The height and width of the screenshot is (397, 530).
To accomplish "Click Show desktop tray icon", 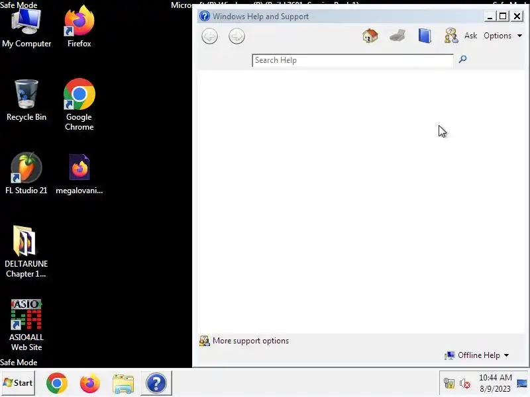I will click(x=522, y=384).
